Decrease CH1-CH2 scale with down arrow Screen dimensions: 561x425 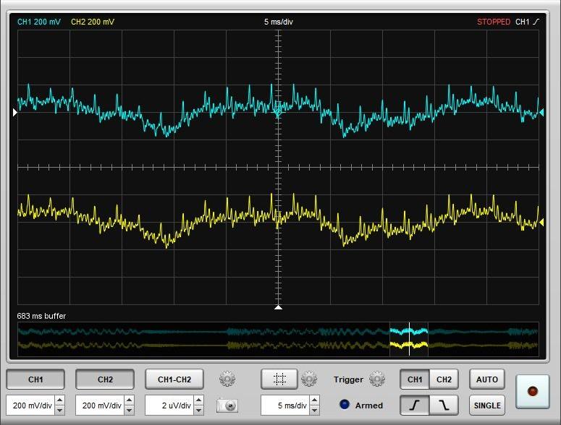pyautogui.click(x=198, y=410)
